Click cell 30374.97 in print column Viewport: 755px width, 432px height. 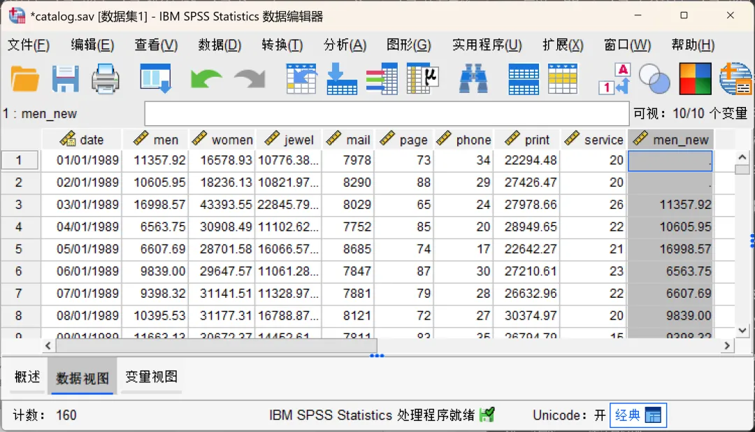(526, 315)
